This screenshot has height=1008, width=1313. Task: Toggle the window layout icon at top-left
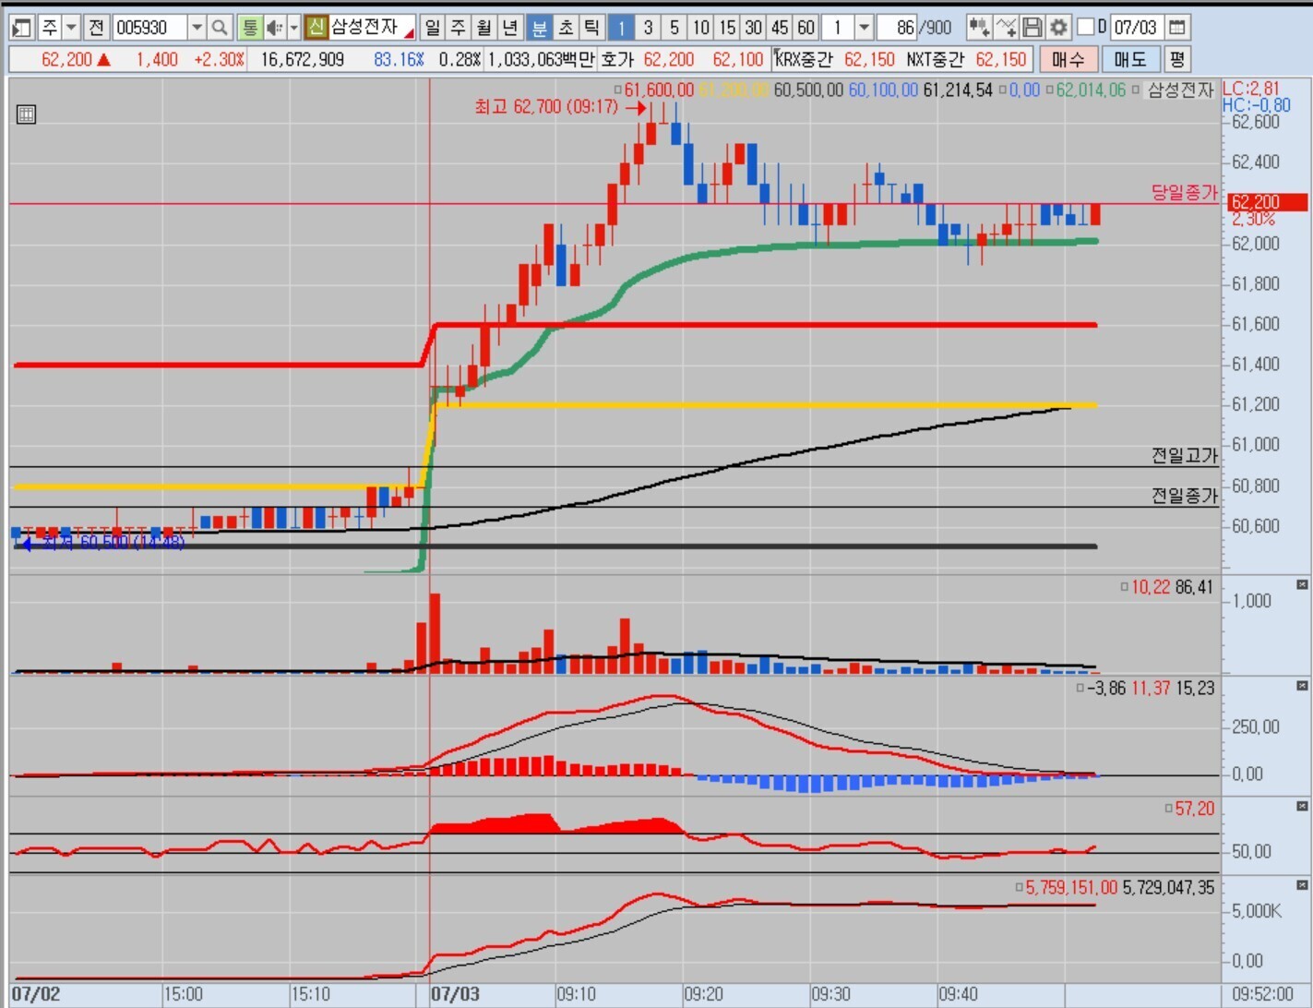[21, 28]
